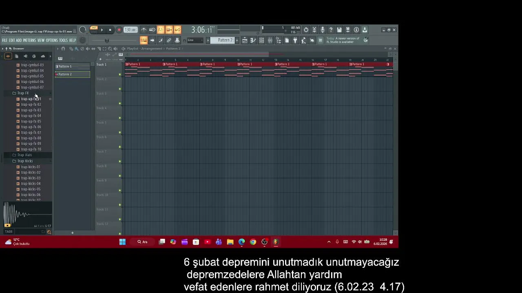Open the Playlist view icon

(245, 40)
